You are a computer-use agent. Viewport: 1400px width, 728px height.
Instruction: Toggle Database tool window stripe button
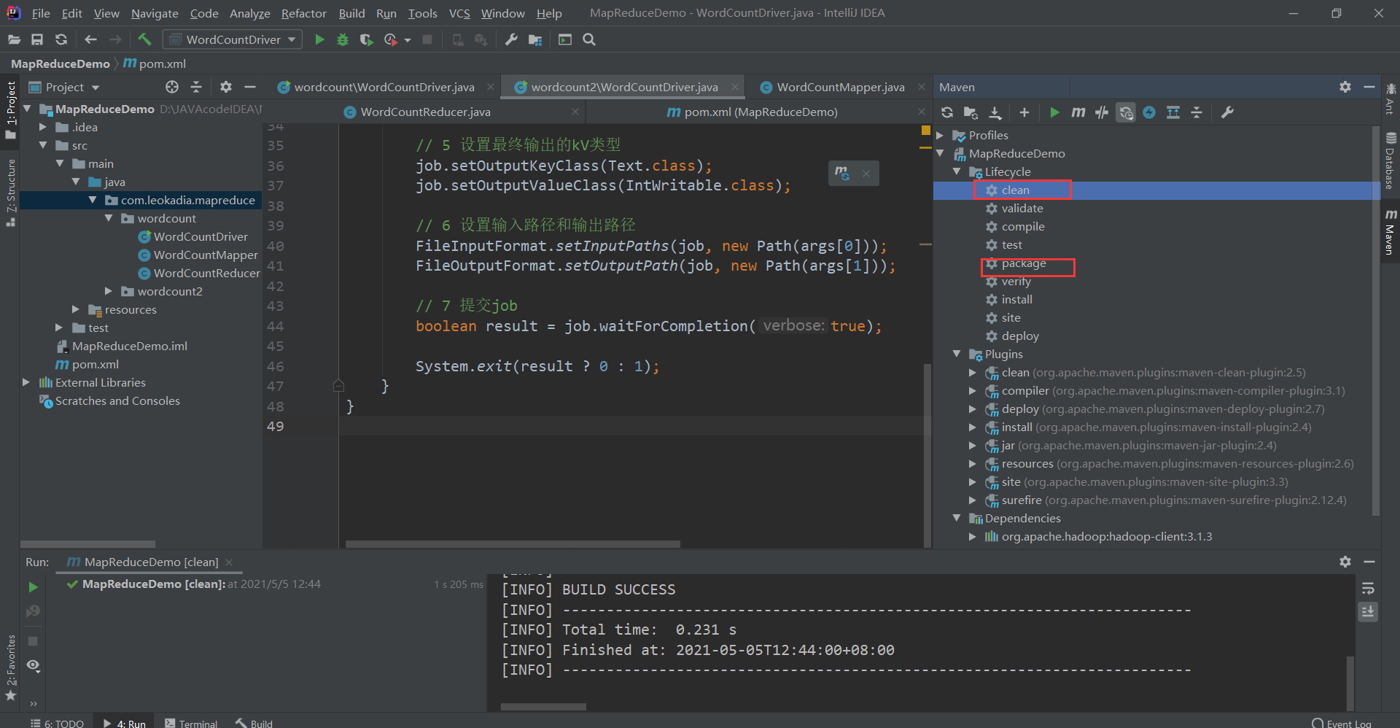[x=1391, y=161]
